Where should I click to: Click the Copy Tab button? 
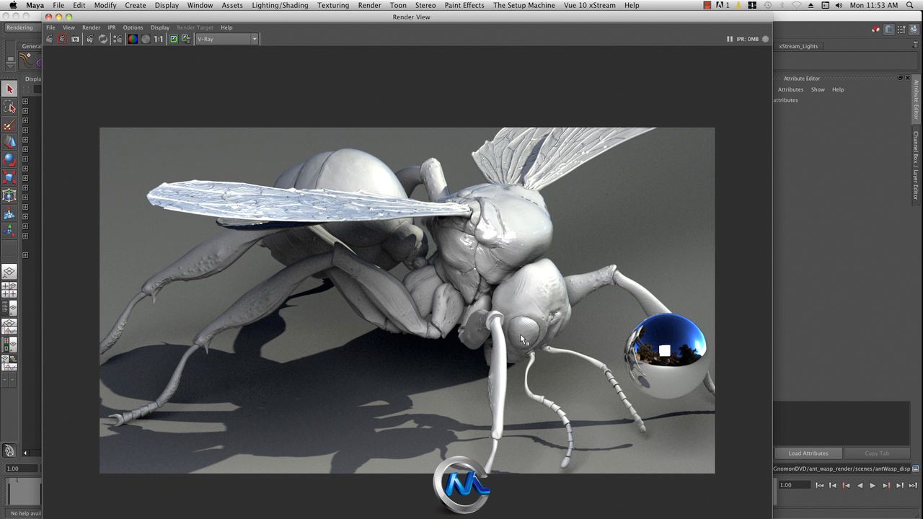coord(877,453)
